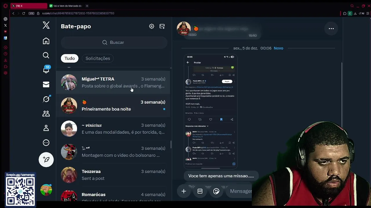This screenshot has width=371, height=208.
Task: Open chat with Teozeraa
Action: [113, 175]
